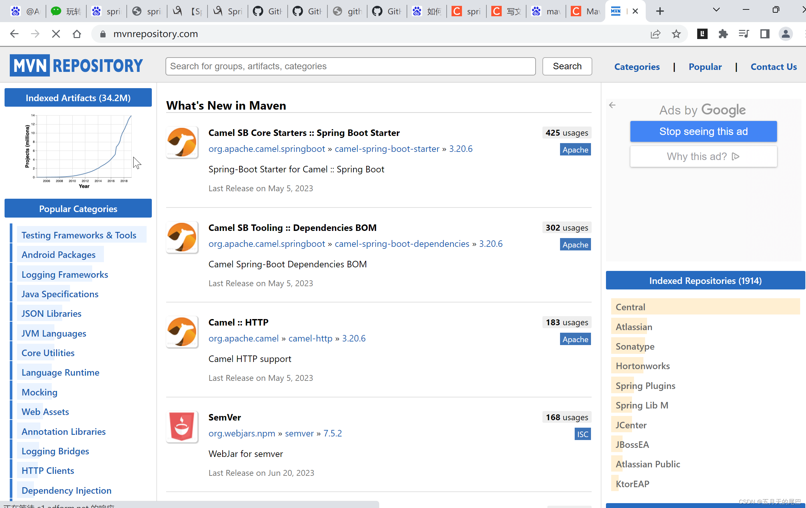This screenshot has height=508, width=806.
Task: Open the Atlassian repository
Action: [634, 327]
